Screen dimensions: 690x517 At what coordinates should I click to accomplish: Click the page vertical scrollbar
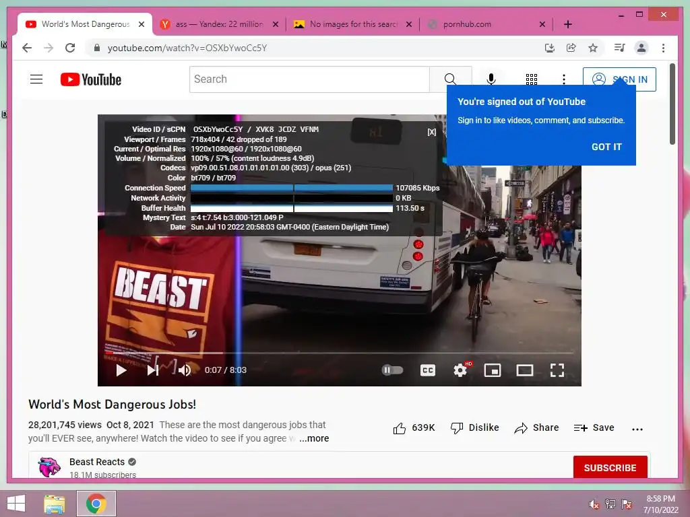coord(672,104)
